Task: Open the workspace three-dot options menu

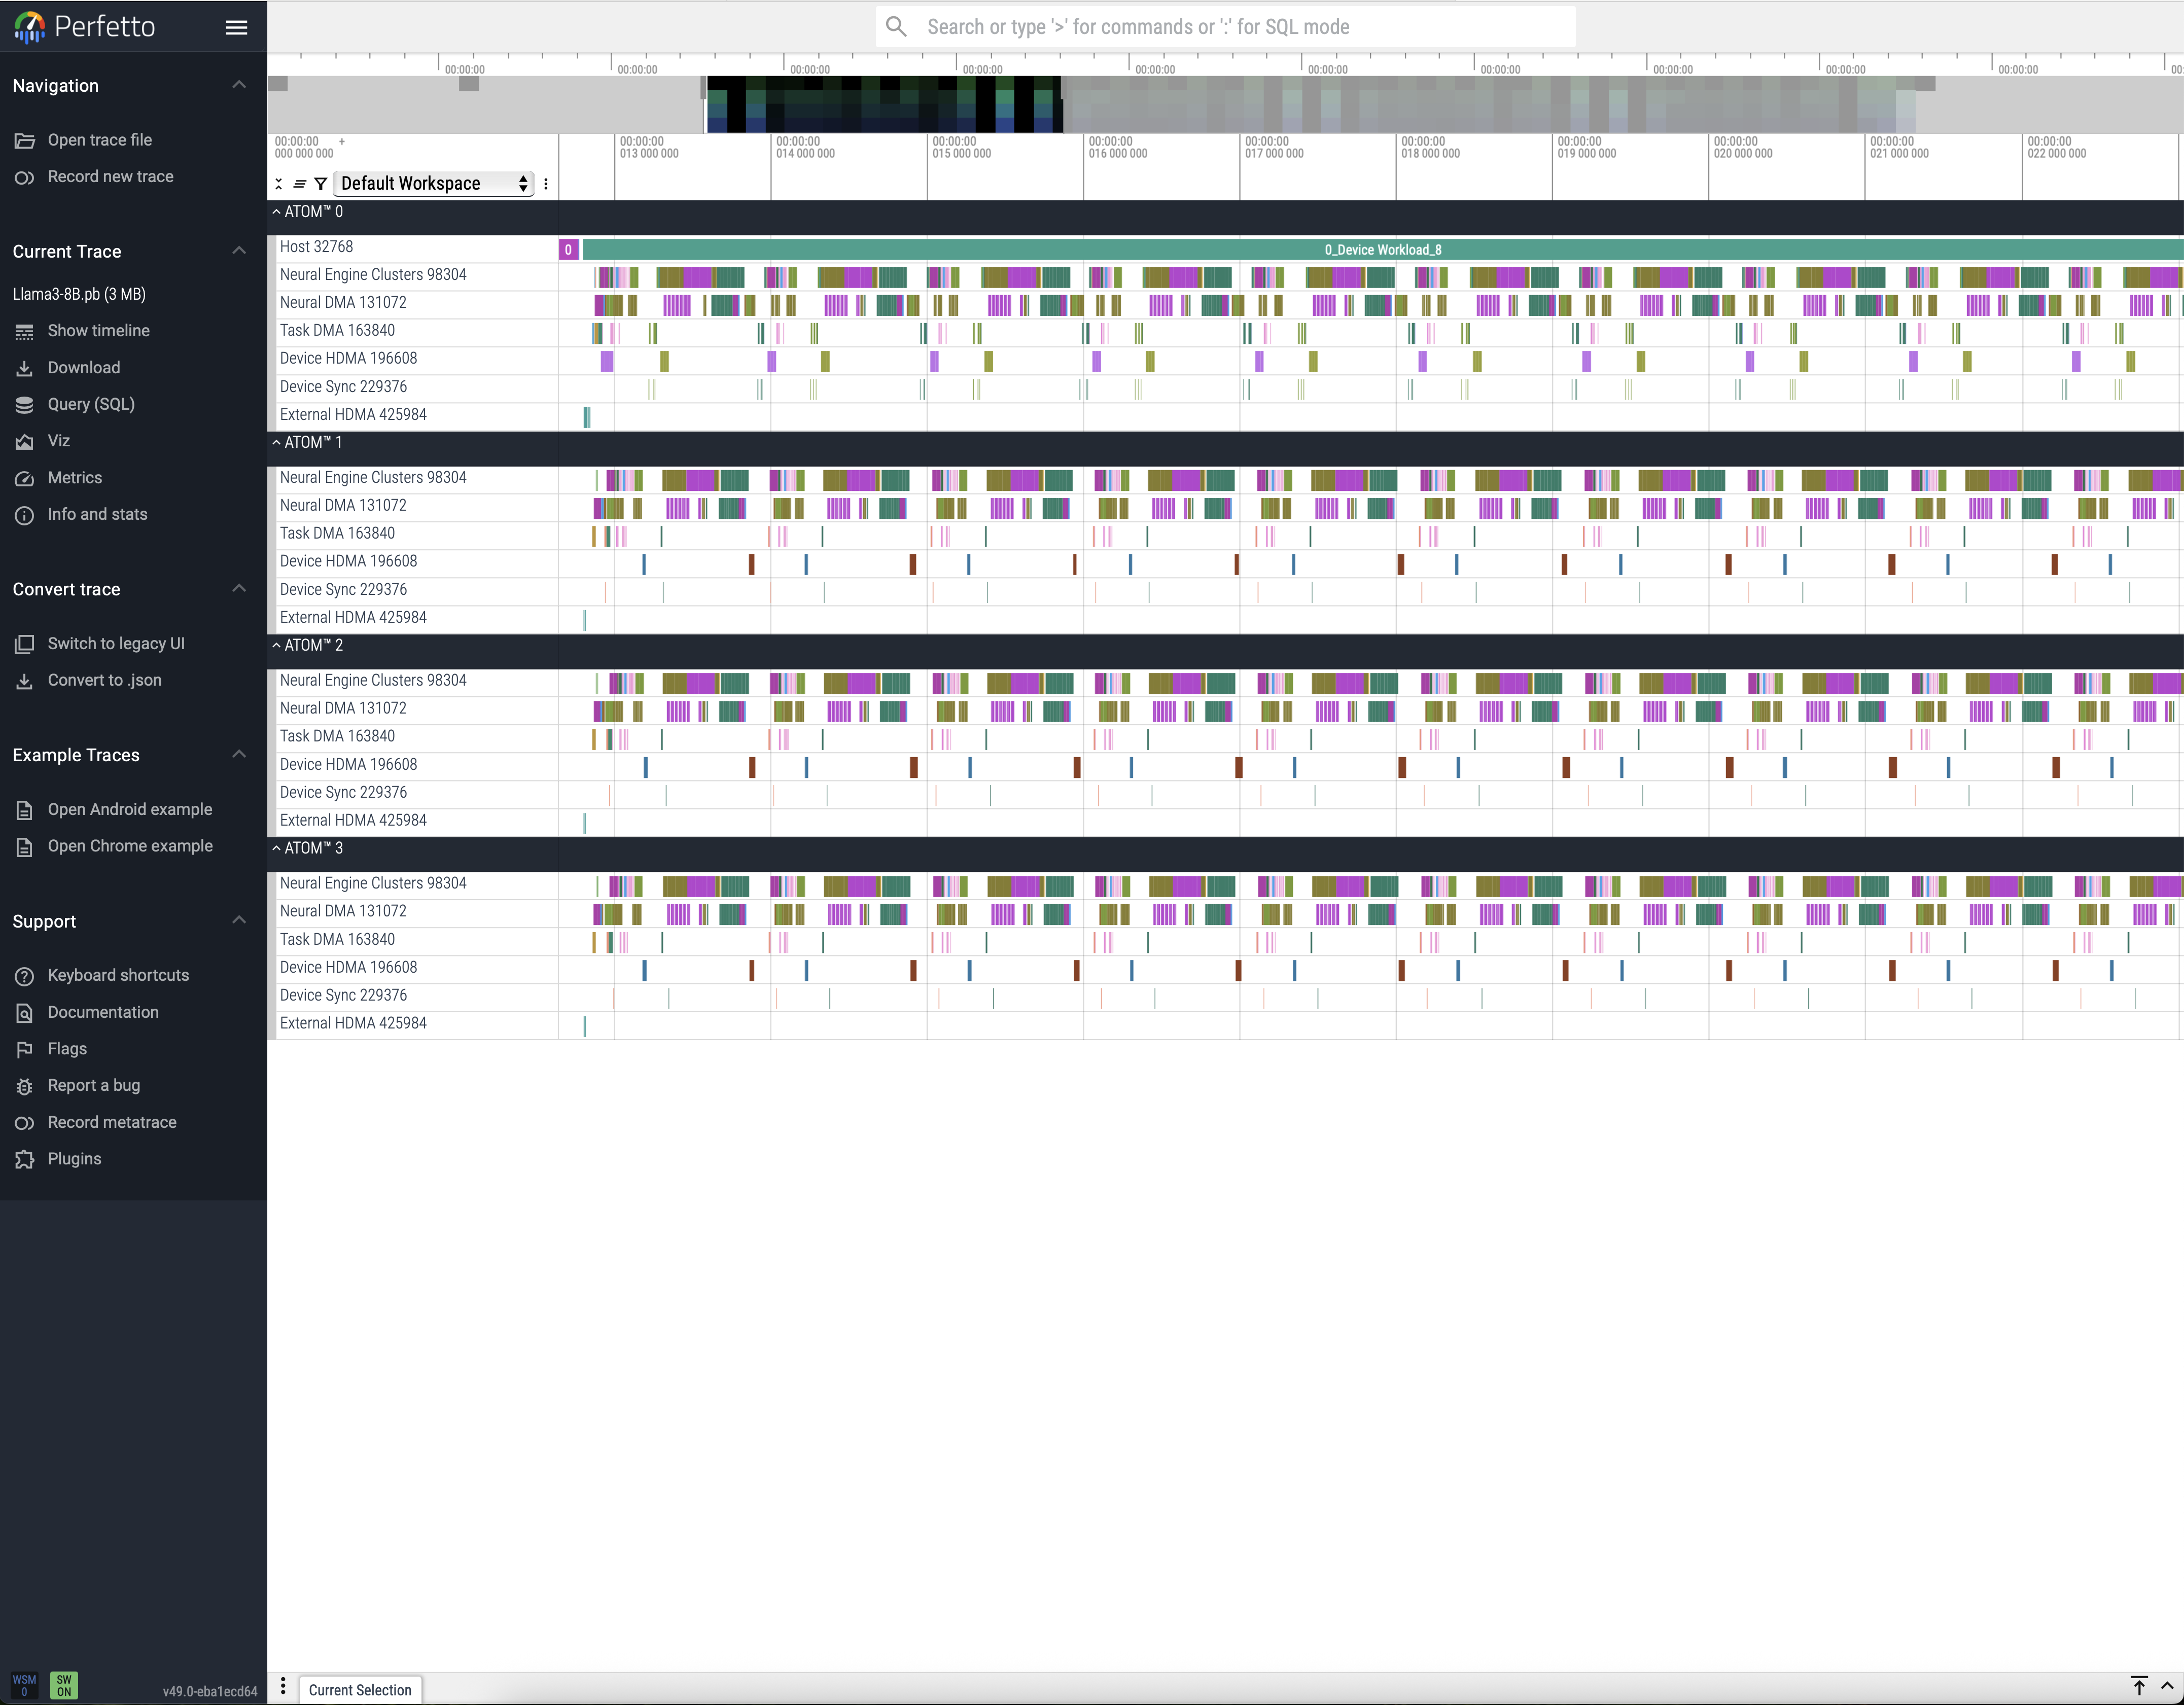Action: [x=546, y=184]
